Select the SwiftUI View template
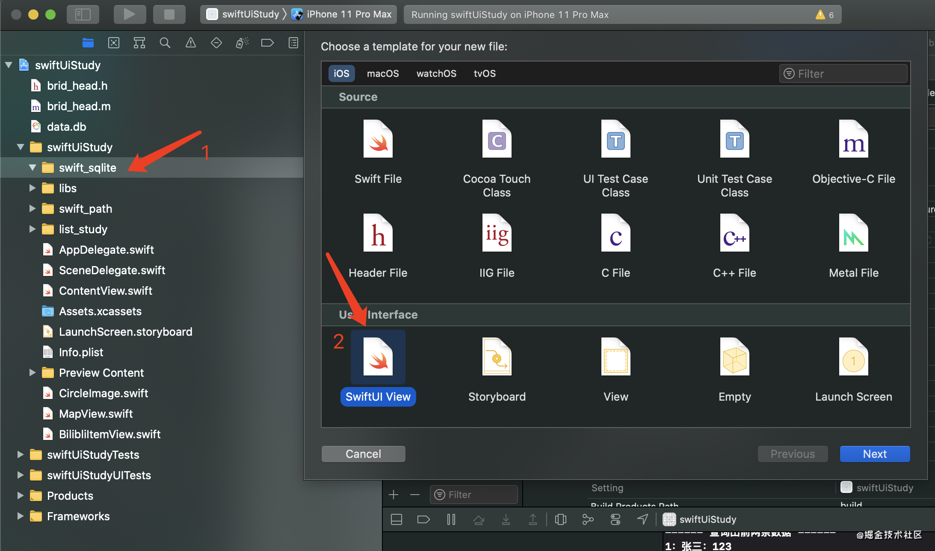The width and height of the screenshot is (935, 551). click(378, 368)
